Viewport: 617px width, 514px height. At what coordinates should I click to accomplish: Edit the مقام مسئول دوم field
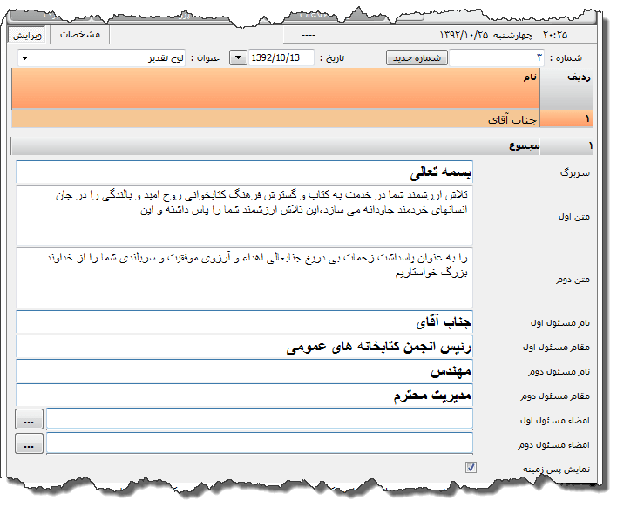click(x=244, y=396)
